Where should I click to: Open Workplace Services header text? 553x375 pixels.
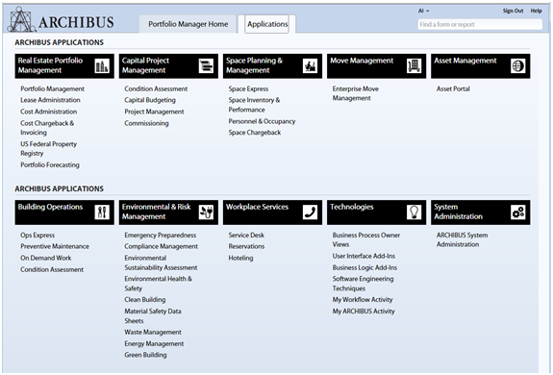(x=257, y=207)
